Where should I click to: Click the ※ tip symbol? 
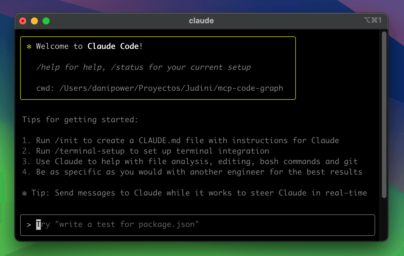click(25, 193)
